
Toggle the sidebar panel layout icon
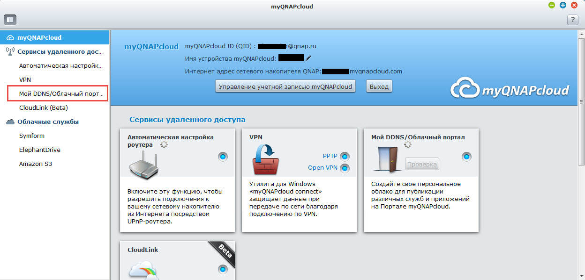[x=10, y=20]
